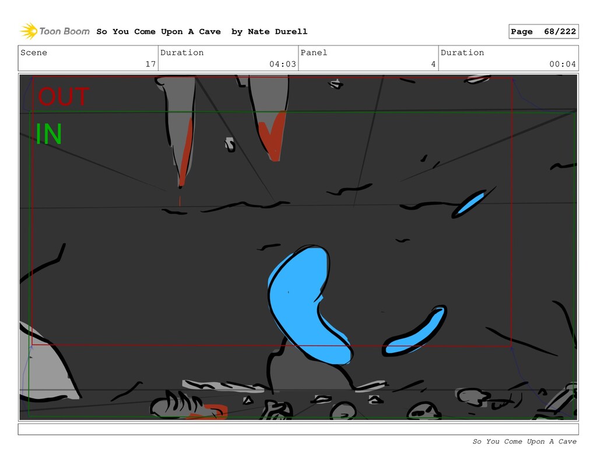597x462 pixels.
Task: Click the panel number '4'
Action: (433, 64)
